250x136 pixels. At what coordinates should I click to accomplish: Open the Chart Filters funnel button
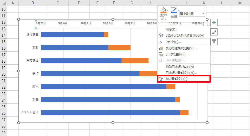pyautogui.click(x=214, y=41)
